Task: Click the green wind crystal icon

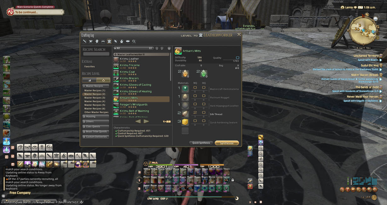Action: 203,73
